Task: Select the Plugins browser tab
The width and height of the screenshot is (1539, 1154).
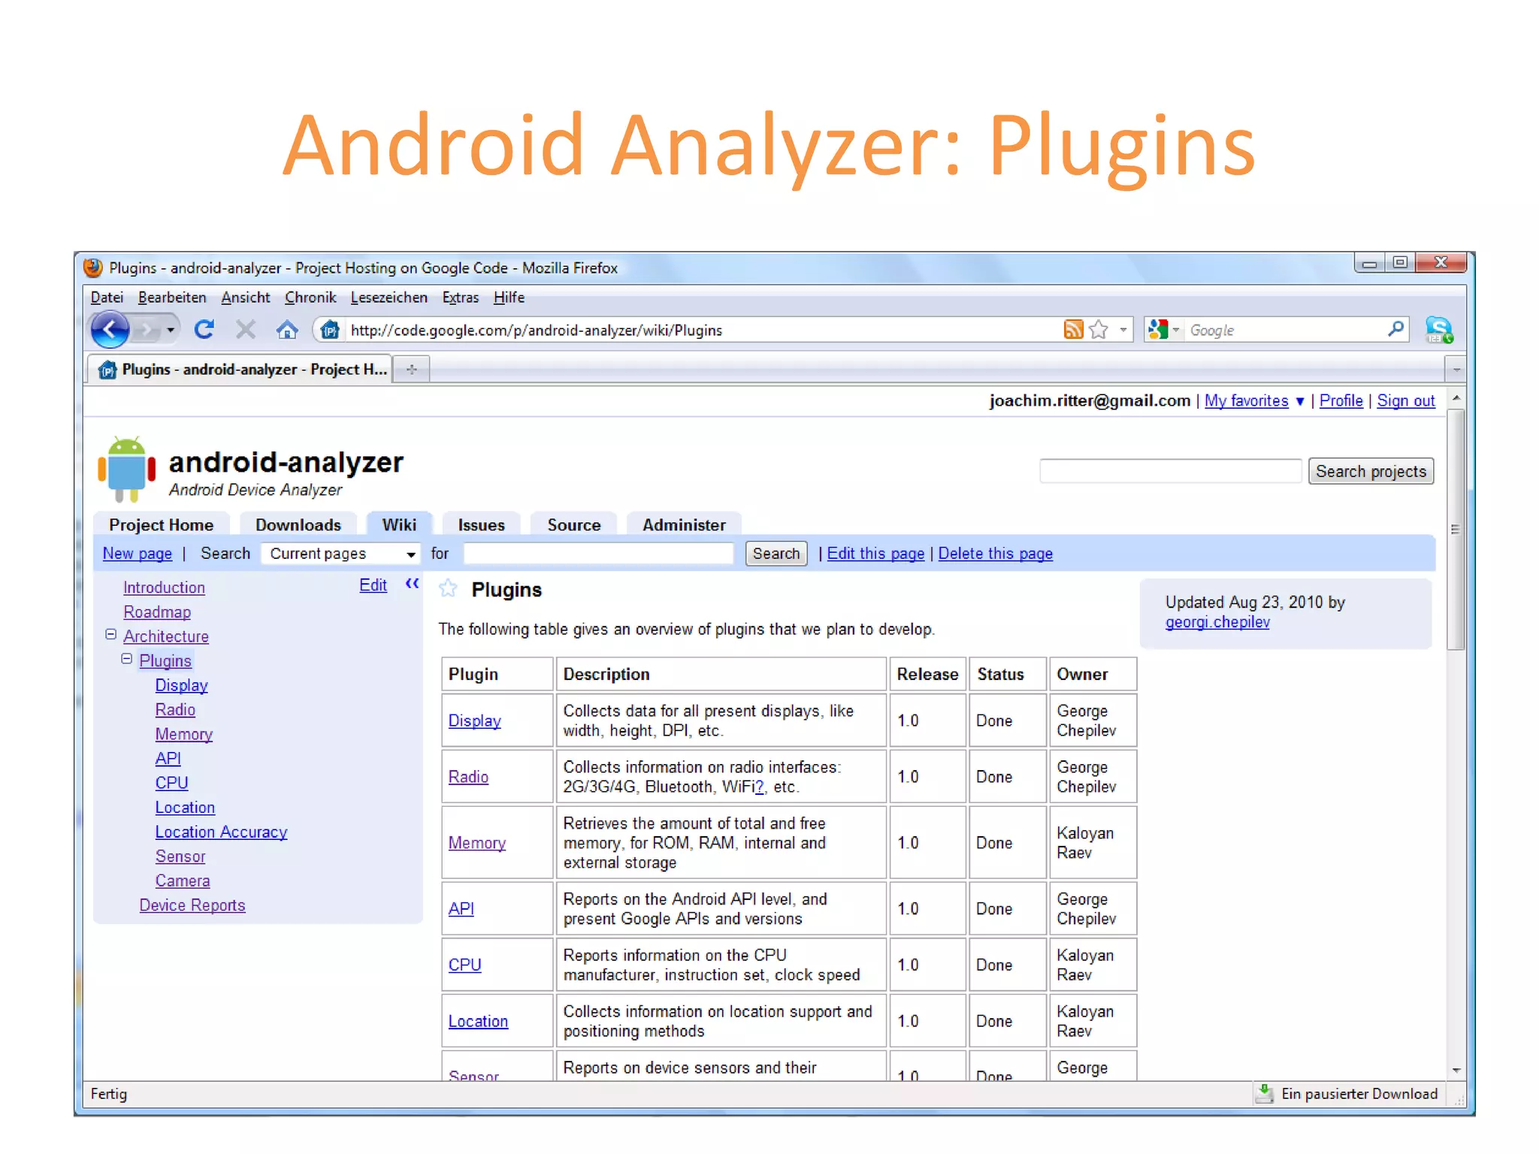Action: (x=240, y=369)
